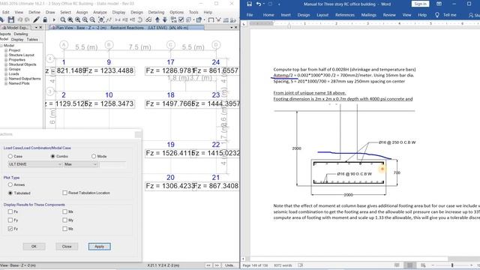Viewport: 480px width, 270px height.
Task: Open the References tab in Word
Action: coord(345,15)
